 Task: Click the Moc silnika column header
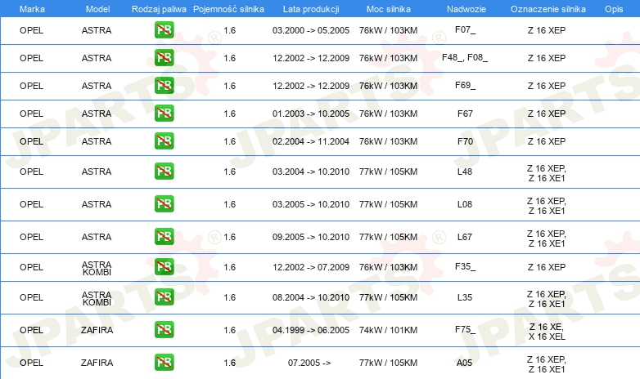389,9
